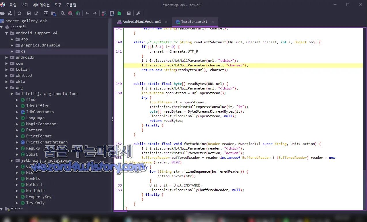The width and height of the screenshot is (367, 222).
Task: Open text search with the magnifier icon
Action: [x=63, y=13]
